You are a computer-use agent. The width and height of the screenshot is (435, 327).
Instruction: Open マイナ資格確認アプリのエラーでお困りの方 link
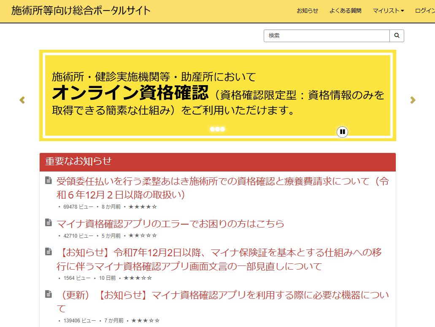(170, 223)
